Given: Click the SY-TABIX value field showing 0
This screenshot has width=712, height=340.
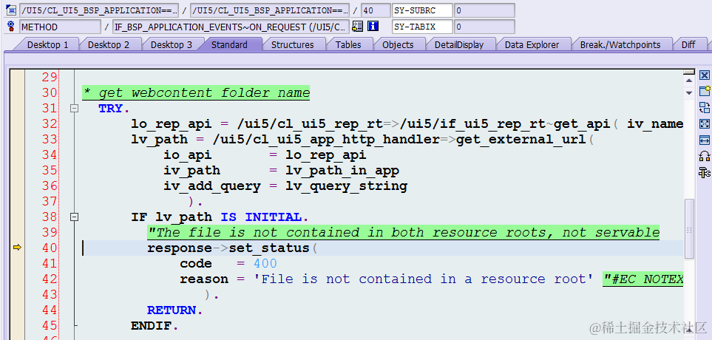Looking at the screenshot, I should coord(484,27).
